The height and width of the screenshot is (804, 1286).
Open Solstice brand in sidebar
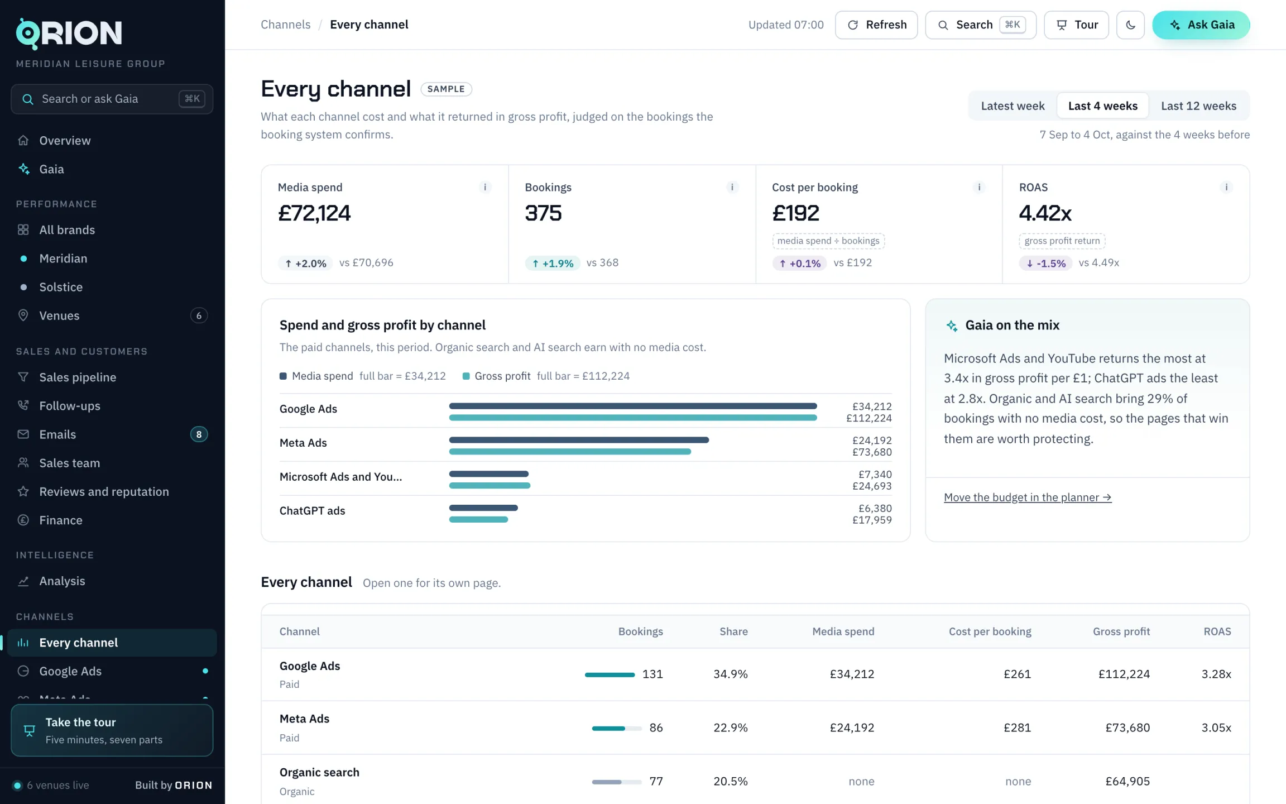click(112, 287)
